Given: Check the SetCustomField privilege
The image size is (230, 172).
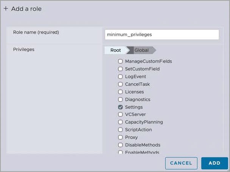Looking at the screenshot, I should click(120, 69).
